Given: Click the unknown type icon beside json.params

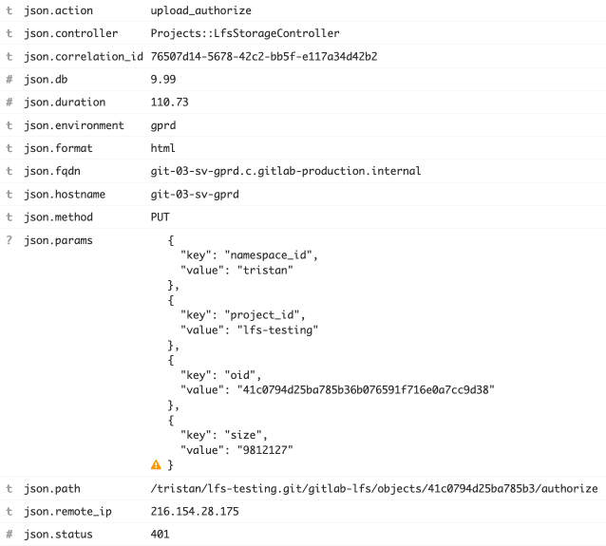Looking at the screenshot, I should 9,240.
